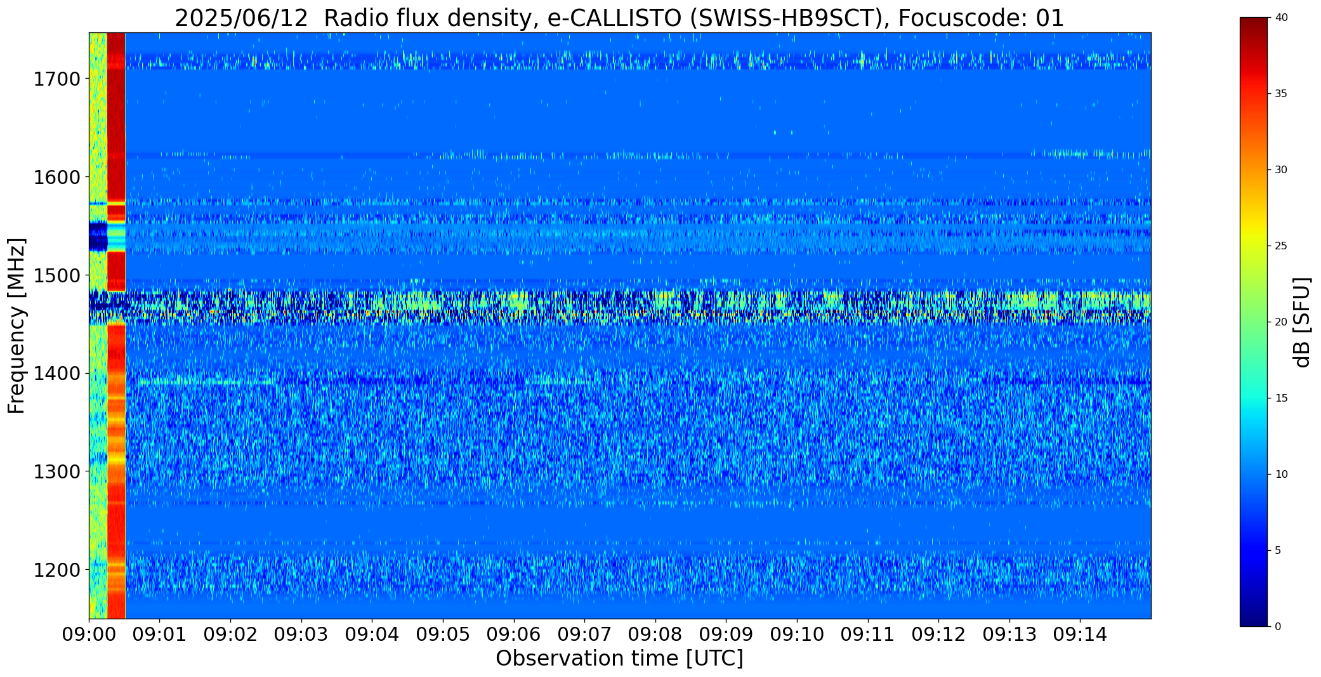Image resolution: width=1321 pixels, height=677 pixels.
Task: Click the red vertical burst band near 09:00
Action: click(116, 325)
